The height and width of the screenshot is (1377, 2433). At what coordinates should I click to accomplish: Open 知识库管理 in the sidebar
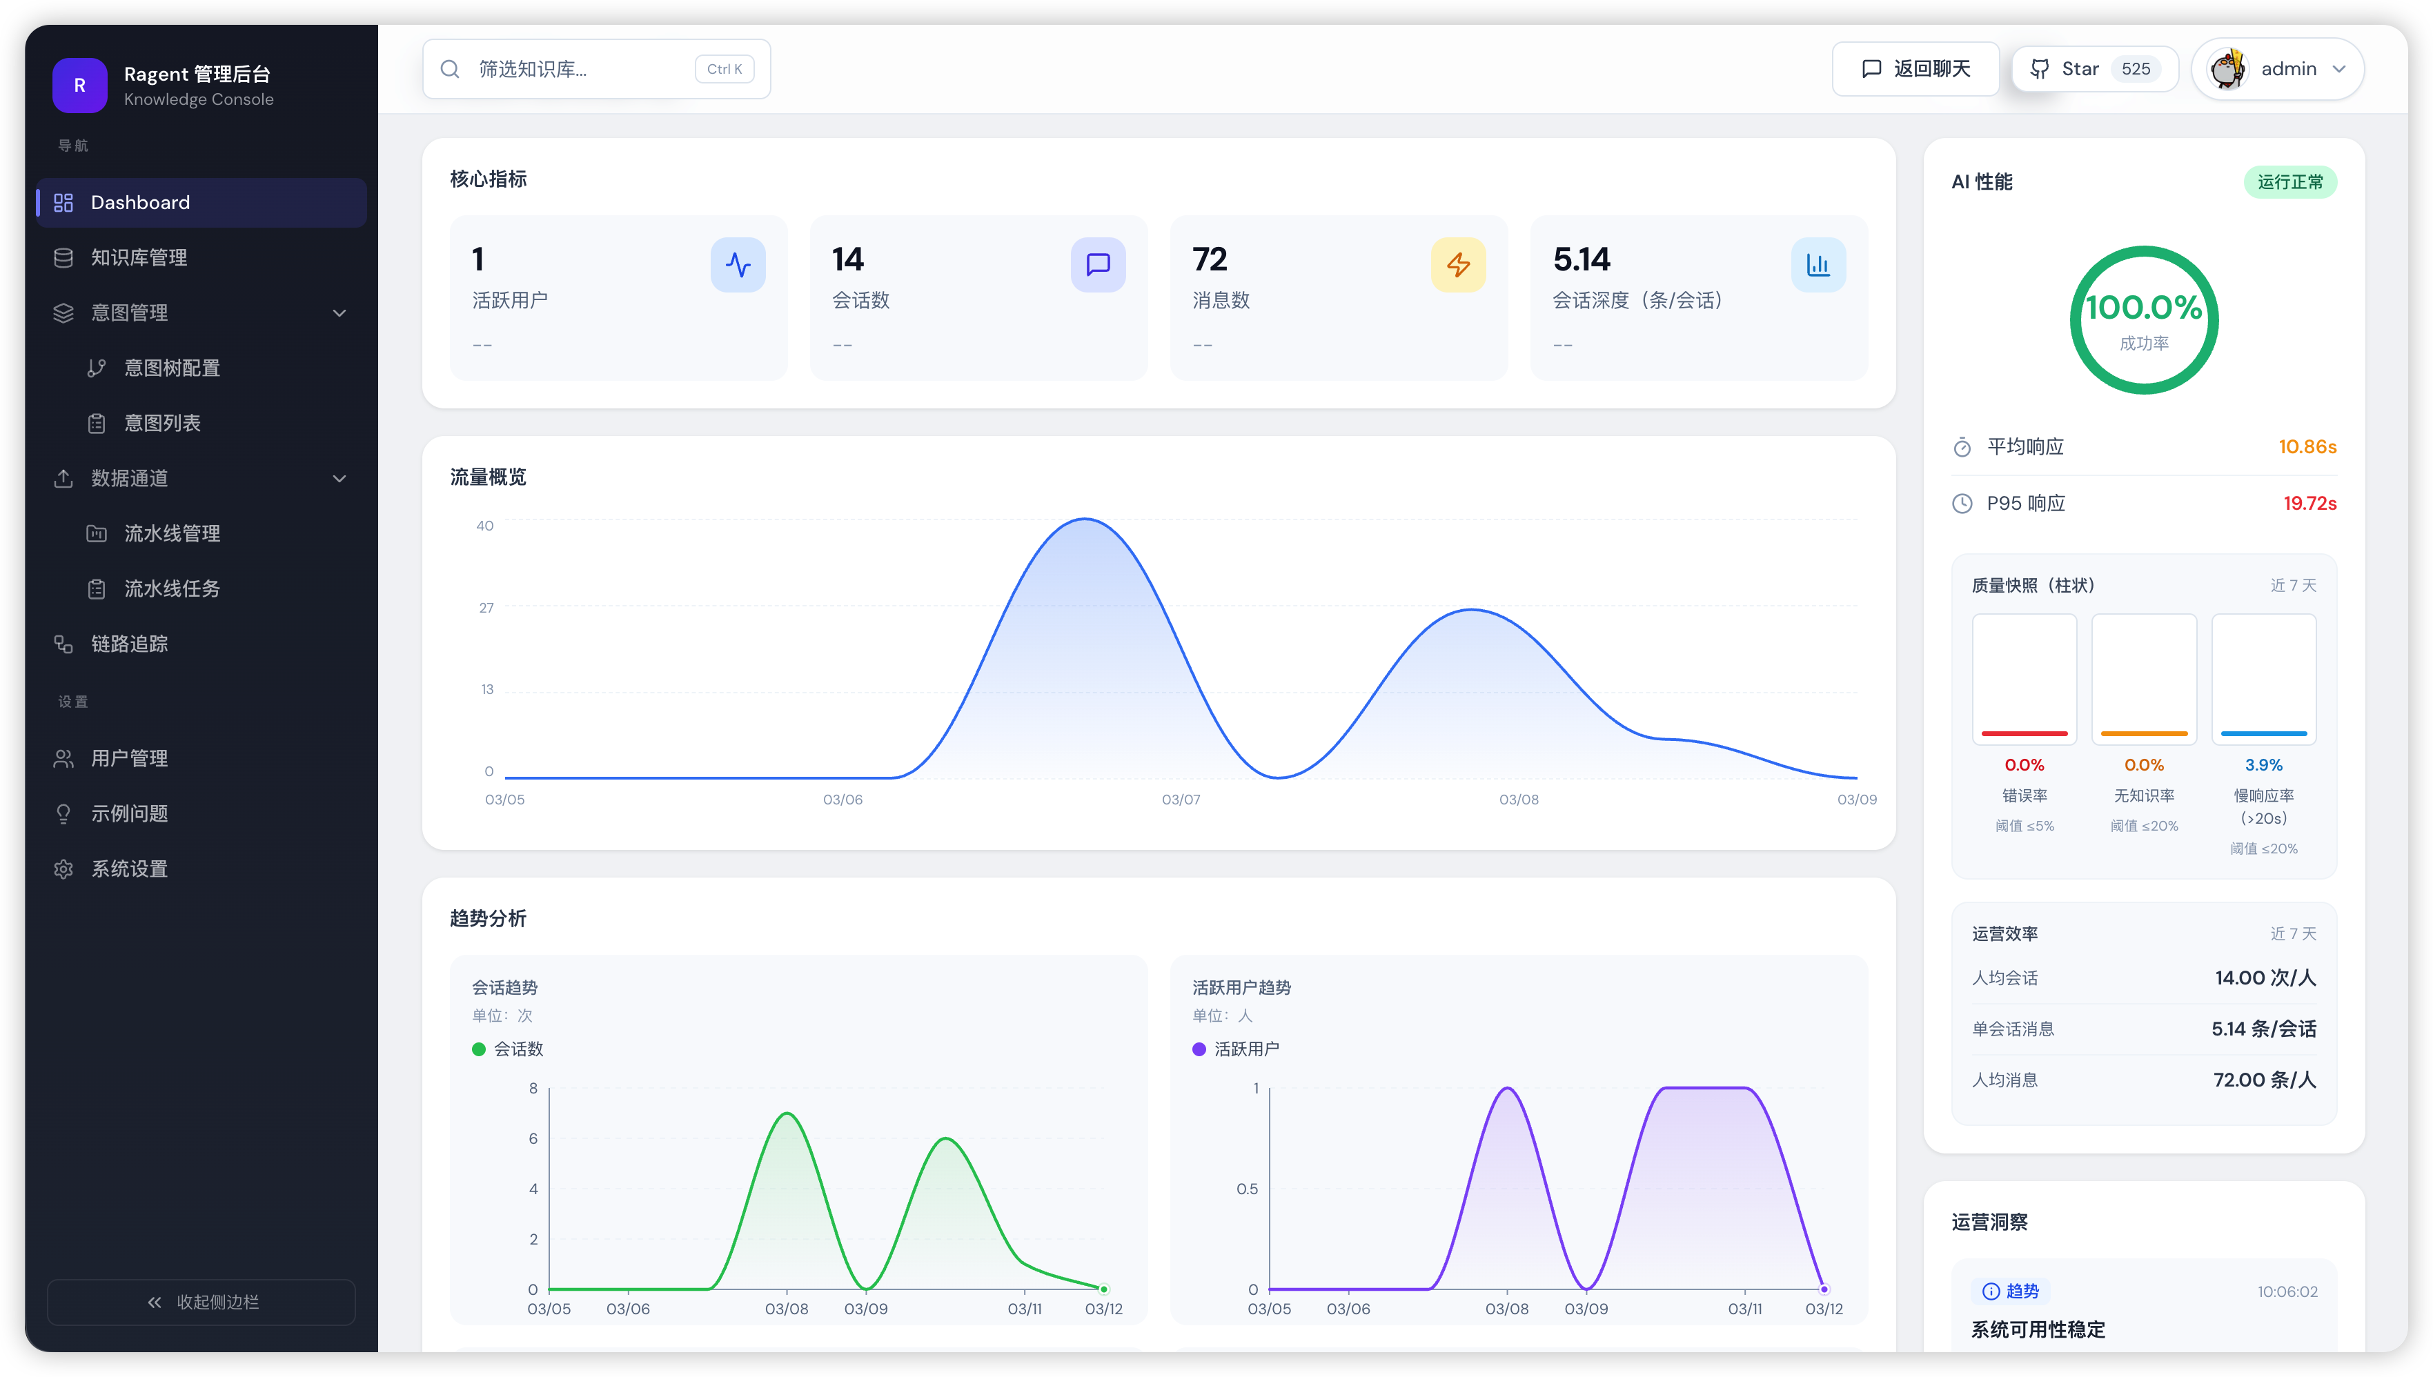coord(139,257)
